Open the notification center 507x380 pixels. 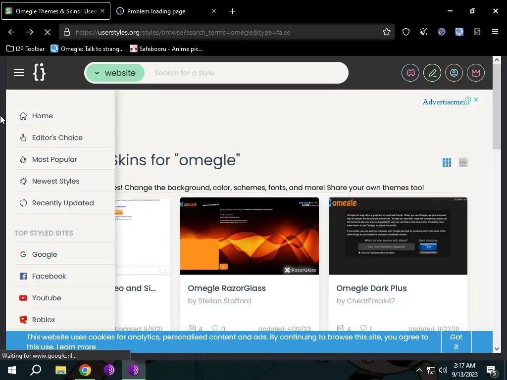pyautogui.click(x=492, y=371)
